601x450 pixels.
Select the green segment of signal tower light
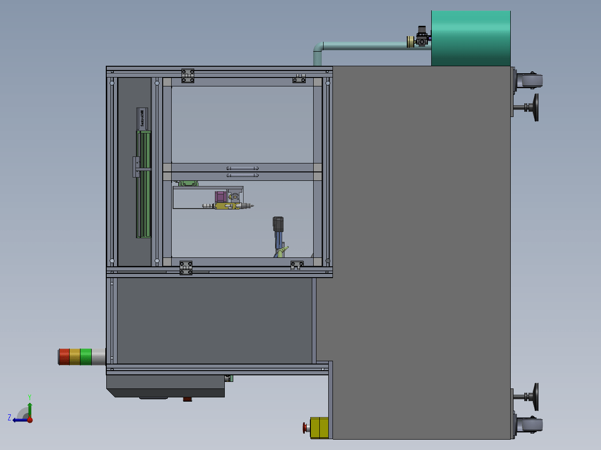[86, 357]
